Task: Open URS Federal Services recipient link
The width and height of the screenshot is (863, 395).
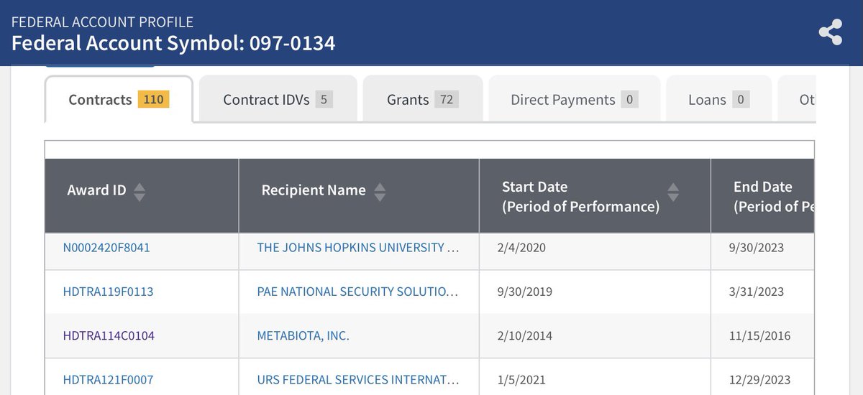Action: [357, 379]
